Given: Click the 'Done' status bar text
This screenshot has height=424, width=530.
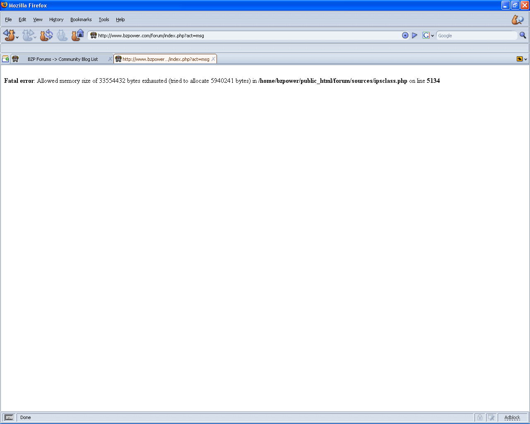Looking at the screenshot, I should click(x=26, y=417).
